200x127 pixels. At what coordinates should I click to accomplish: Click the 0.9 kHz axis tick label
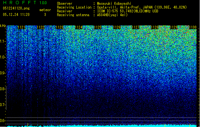(x=3, y=73)
